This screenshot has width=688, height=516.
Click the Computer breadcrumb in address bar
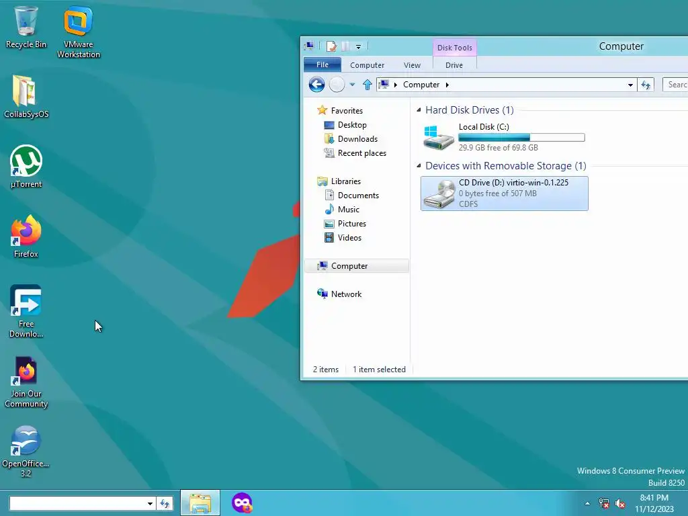tap(421, 85)
